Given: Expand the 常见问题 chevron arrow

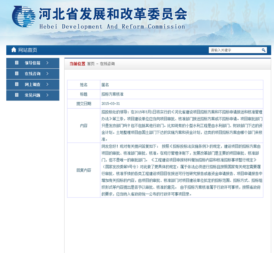Looking at the screenshot, I should (47, 95).
